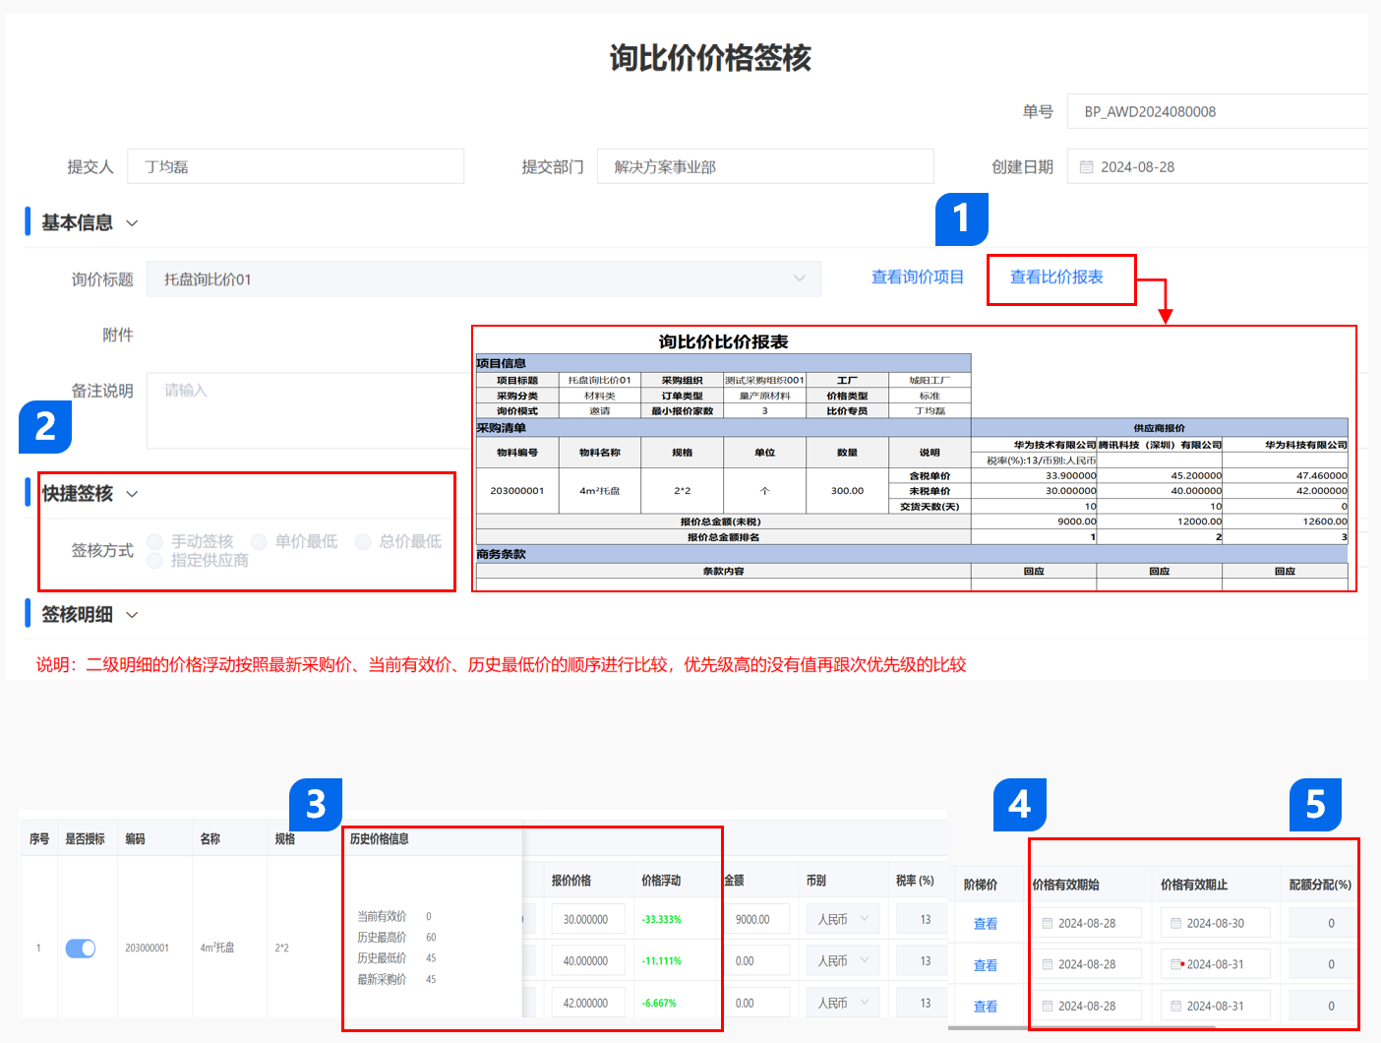Select the 手动签核 radio option
This screenshot has height=1043, width=1381.
tap(155, 542)
